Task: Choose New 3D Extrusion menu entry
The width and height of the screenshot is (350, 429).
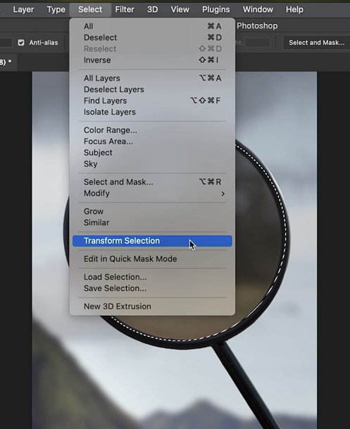Action: (152, 306)
